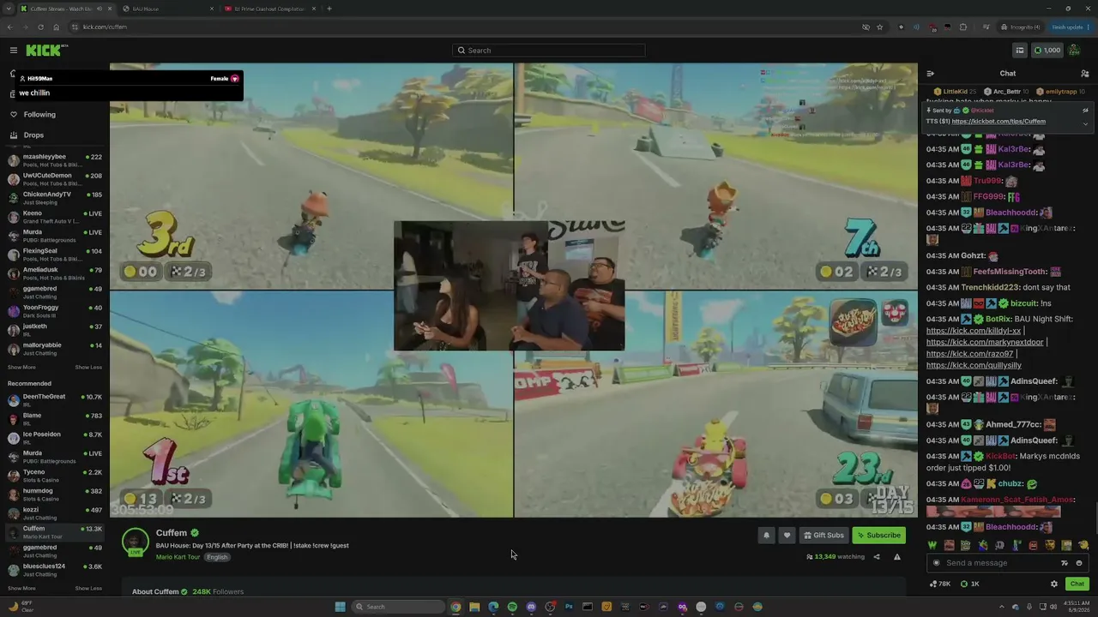Open chat text formatting icon
The width and height of the screenshot is (1098, 617).
[1065, 563]
